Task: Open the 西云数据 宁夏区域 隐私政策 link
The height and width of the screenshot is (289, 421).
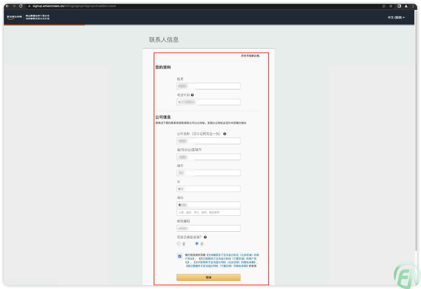Action: tap(217, 266)
